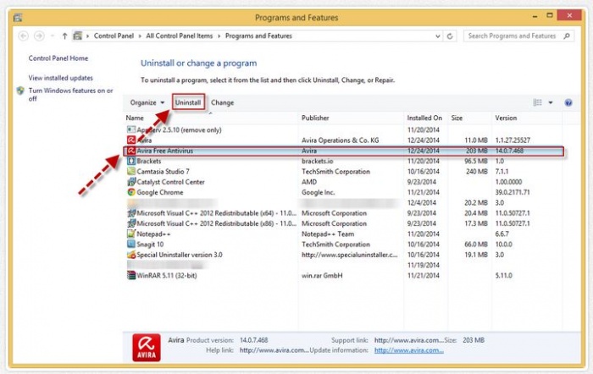Click the Avira Free Antivirus icon

click(131, 151)
